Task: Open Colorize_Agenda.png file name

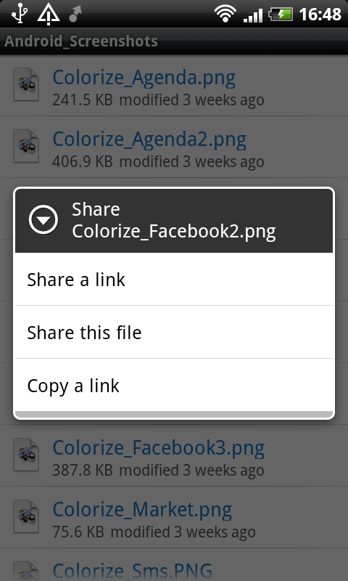Action: pos(144,78)
